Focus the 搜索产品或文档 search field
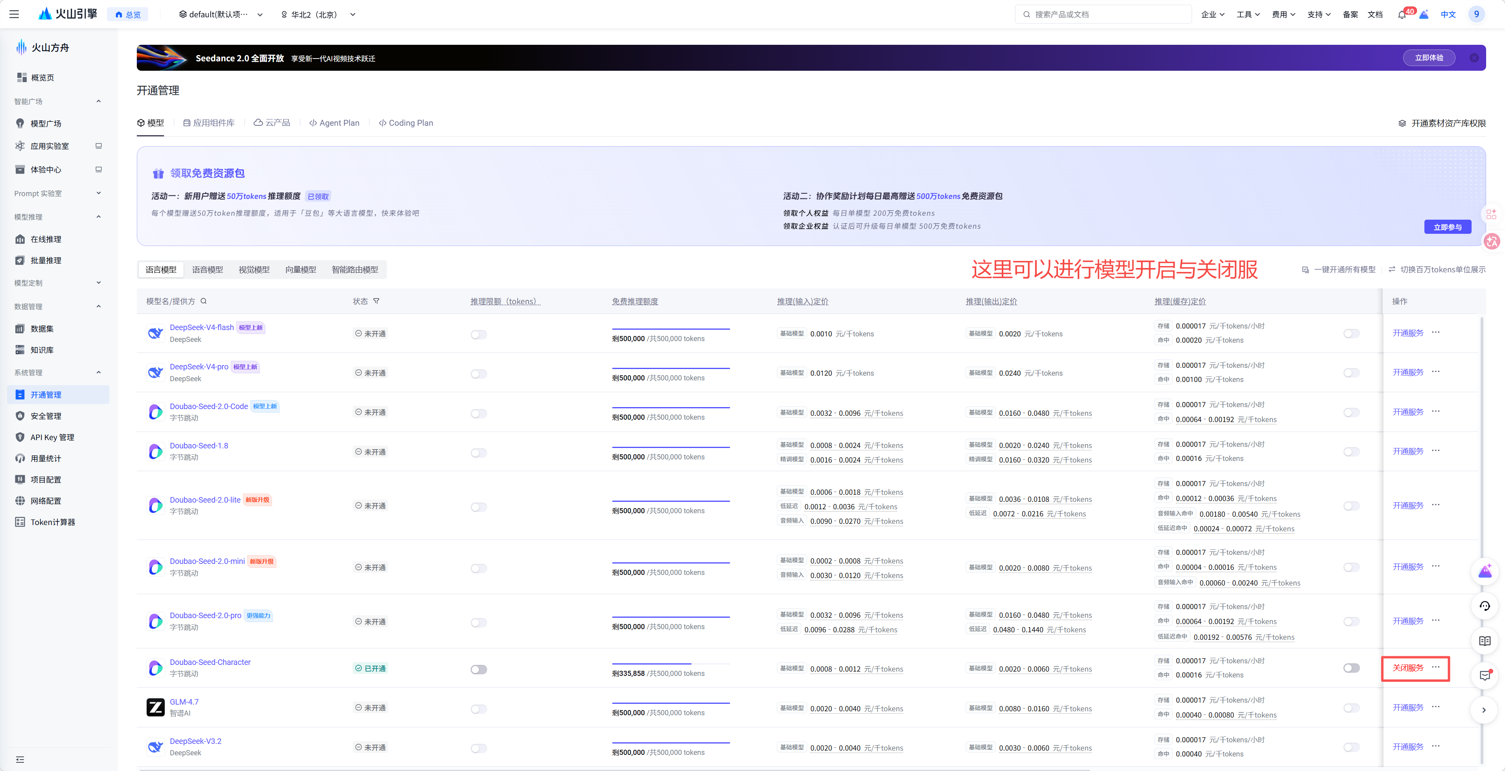Image resolution: width=1505 pixels, height=771 pixels. (1103, 15)
